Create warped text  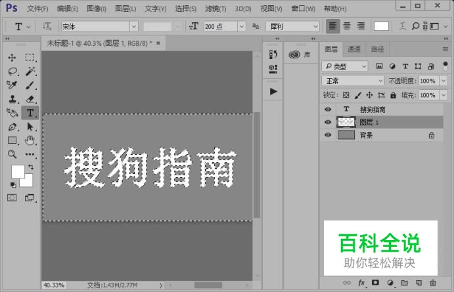tap(402, 26)
